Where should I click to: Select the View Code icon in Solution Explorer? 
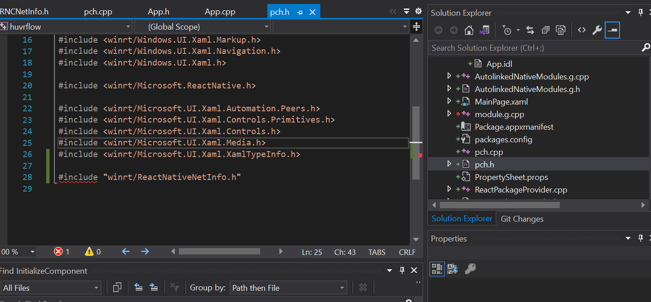pyautogui.click(x=581, y=30)
